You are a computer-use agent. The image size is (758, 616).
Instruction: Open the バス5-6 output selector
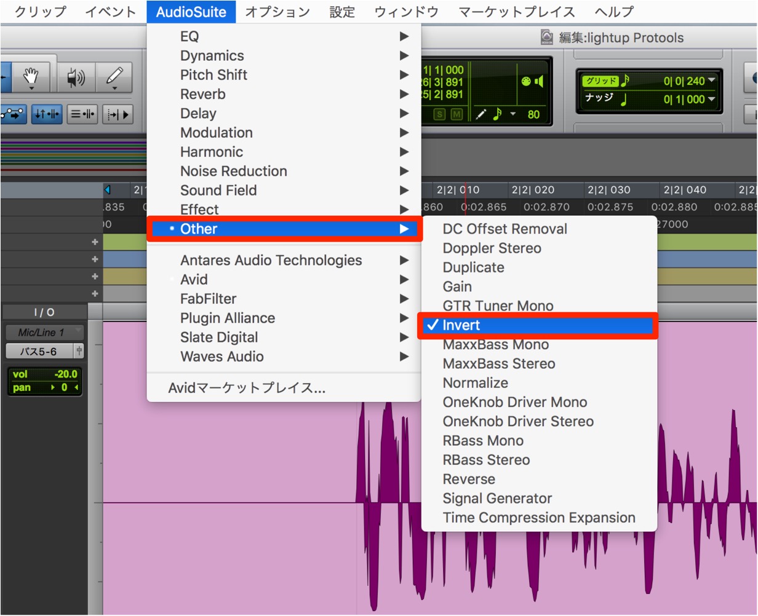pyautogui.click(x=39, y=352)
